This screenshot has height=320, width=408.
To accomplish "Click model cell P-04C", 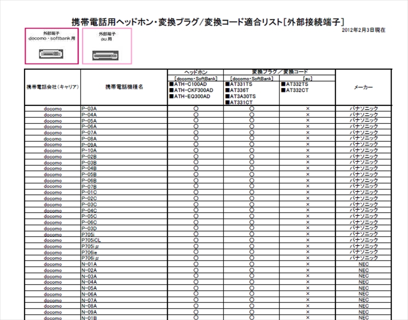I will coord(124,210).
